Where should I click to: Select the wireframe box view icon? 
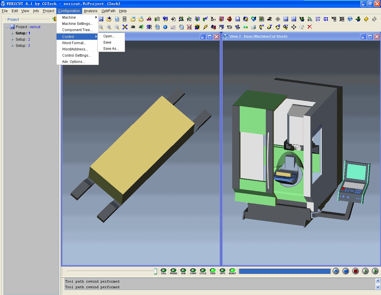pyautogui.click(x=374, y=19)
